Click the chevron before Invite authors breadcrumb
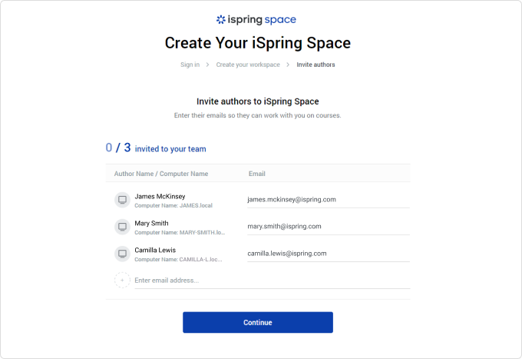Viewport: 522px width, 359px height. [x=289, y=65]
